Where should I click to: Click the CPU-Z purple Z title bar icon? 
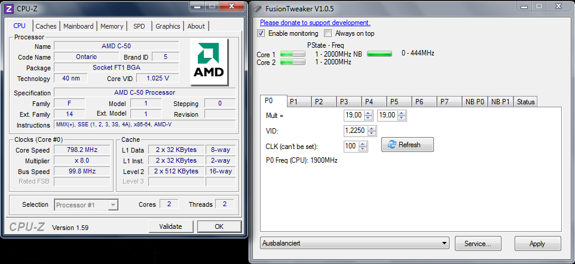pos(10,8)
